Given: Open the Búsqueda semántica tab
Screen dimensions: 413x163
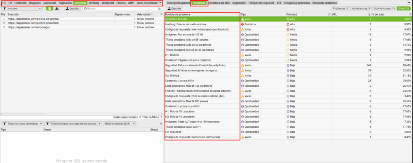Looking at the screenshot, I should pyautogui.click(x=325, y=3).
